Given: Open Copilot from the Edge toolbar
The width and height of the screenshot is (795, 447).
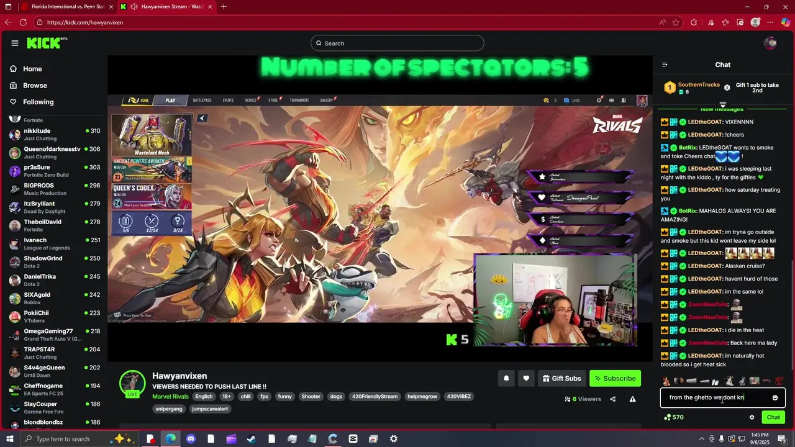Looking at the screenshot, I should pyautogui.click(x=786, y=22).
